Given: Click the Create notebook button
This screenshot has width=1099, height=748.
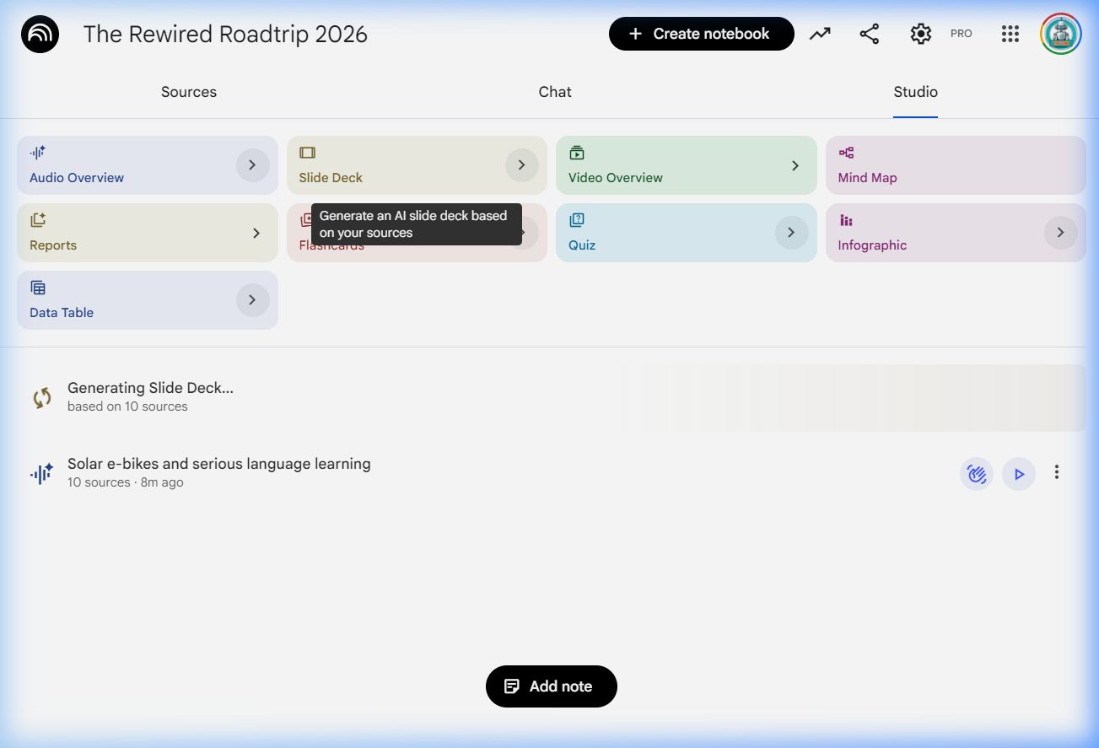Looking at the screenshot, I should click(701, 34).
